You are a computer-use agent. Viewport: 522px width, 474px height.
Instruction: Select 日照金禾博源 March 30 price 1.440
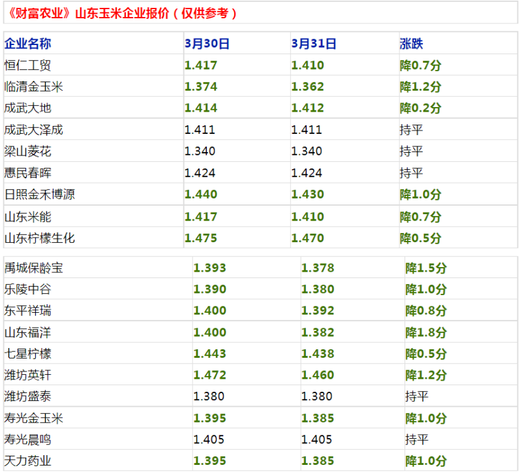click(201, 194)
